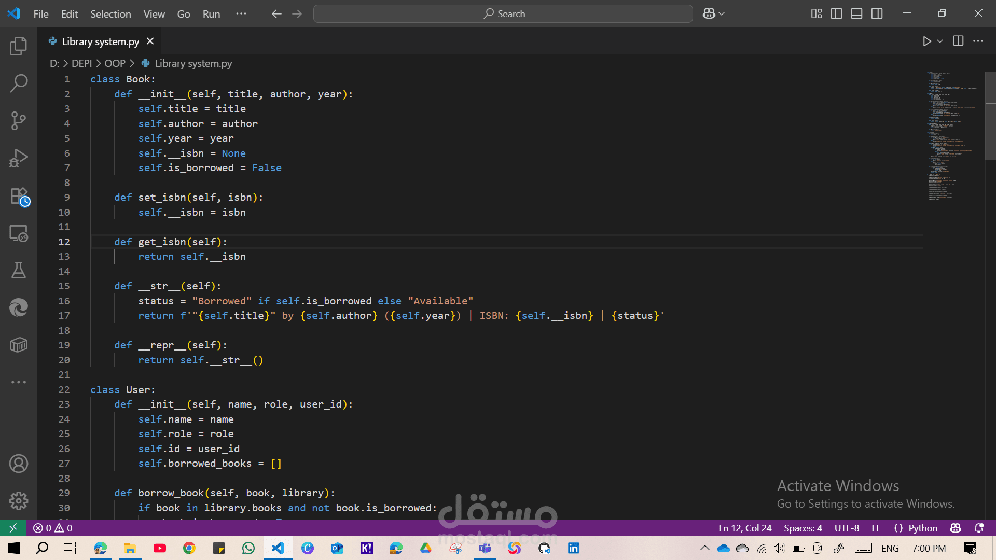
Task: Click the command center Search box
Action: click(x=503, y=14)
